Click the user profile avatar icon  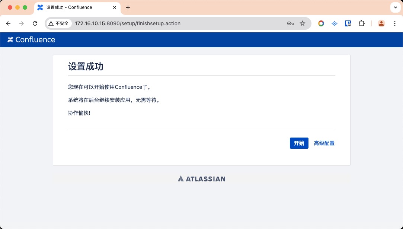point(381,23)
